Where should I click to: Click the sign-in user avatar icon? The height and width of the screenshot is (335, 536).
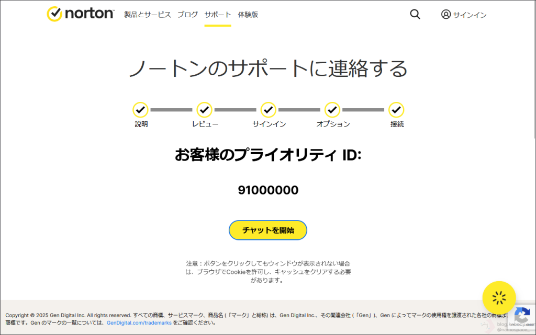click(446, 15)
